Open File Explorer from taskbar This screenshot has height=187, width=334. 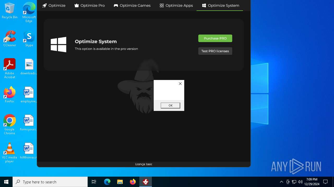pyautogui.click(x=120, y=182)
